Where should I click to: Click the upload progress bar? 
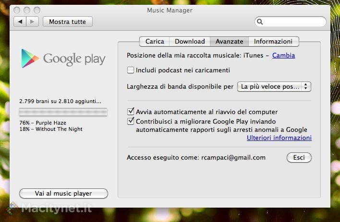(x=63, y=112)
